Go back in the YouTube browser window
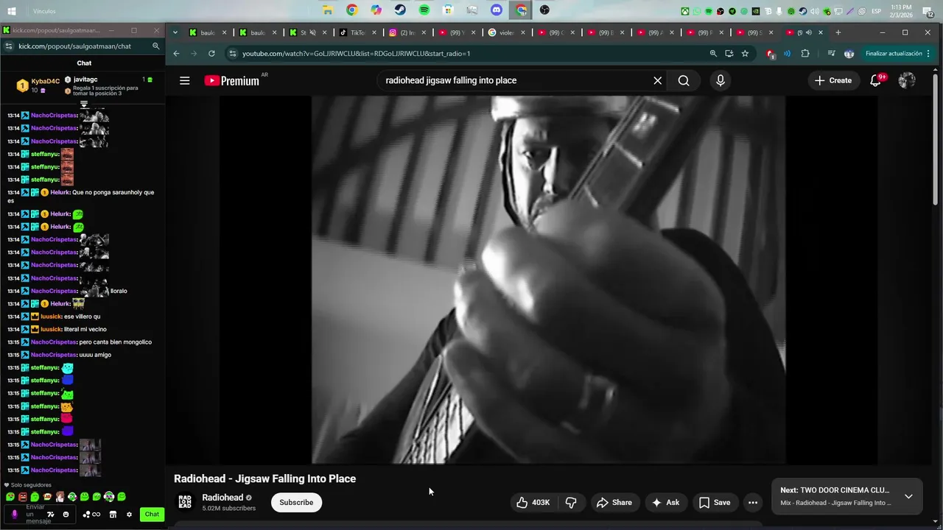Viewport: 943px width, 530px height. pyautogui.click(x=176, y=54)
